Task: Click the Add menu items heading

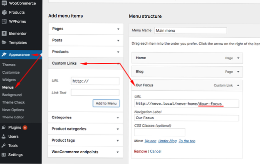Action: point(65,16)
